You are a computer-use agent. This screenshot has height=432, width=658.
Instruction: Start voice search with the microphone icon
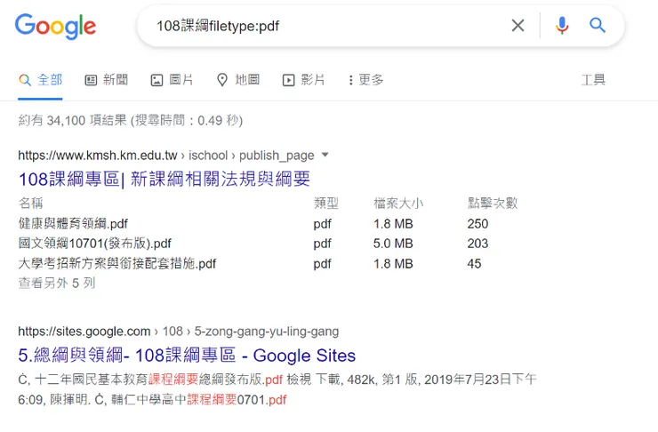pos(562,26)
